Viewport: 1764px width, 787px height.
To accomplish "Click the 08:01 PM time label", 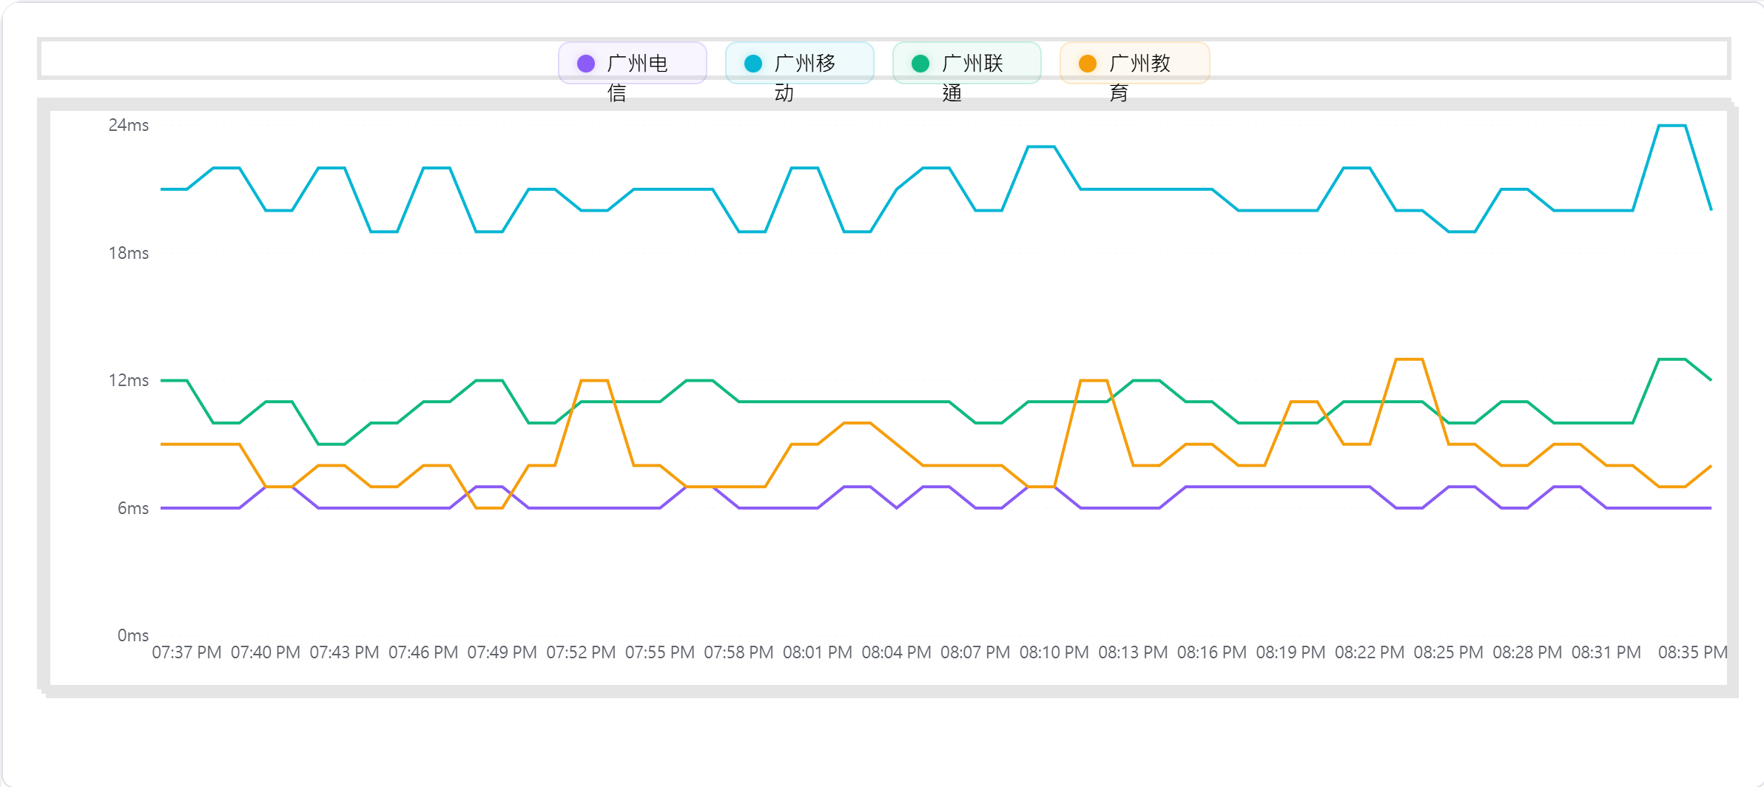I will point(818,652).
